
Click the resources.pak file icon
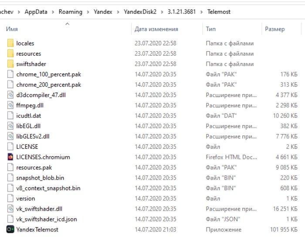tap(10, 167)
